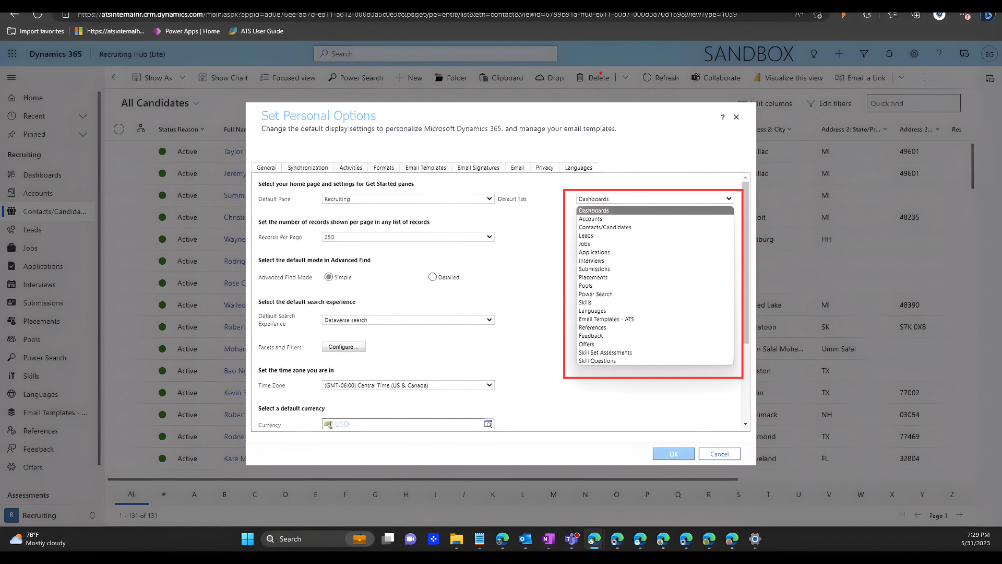Switch to the Activities tab
Image resolution: width=1002 pixels, height=564 pixels.
coord(351,168)
